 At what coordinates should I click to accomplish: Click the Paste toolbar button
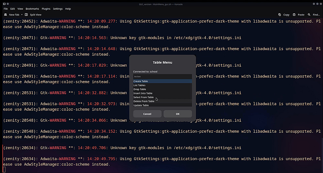299,15
